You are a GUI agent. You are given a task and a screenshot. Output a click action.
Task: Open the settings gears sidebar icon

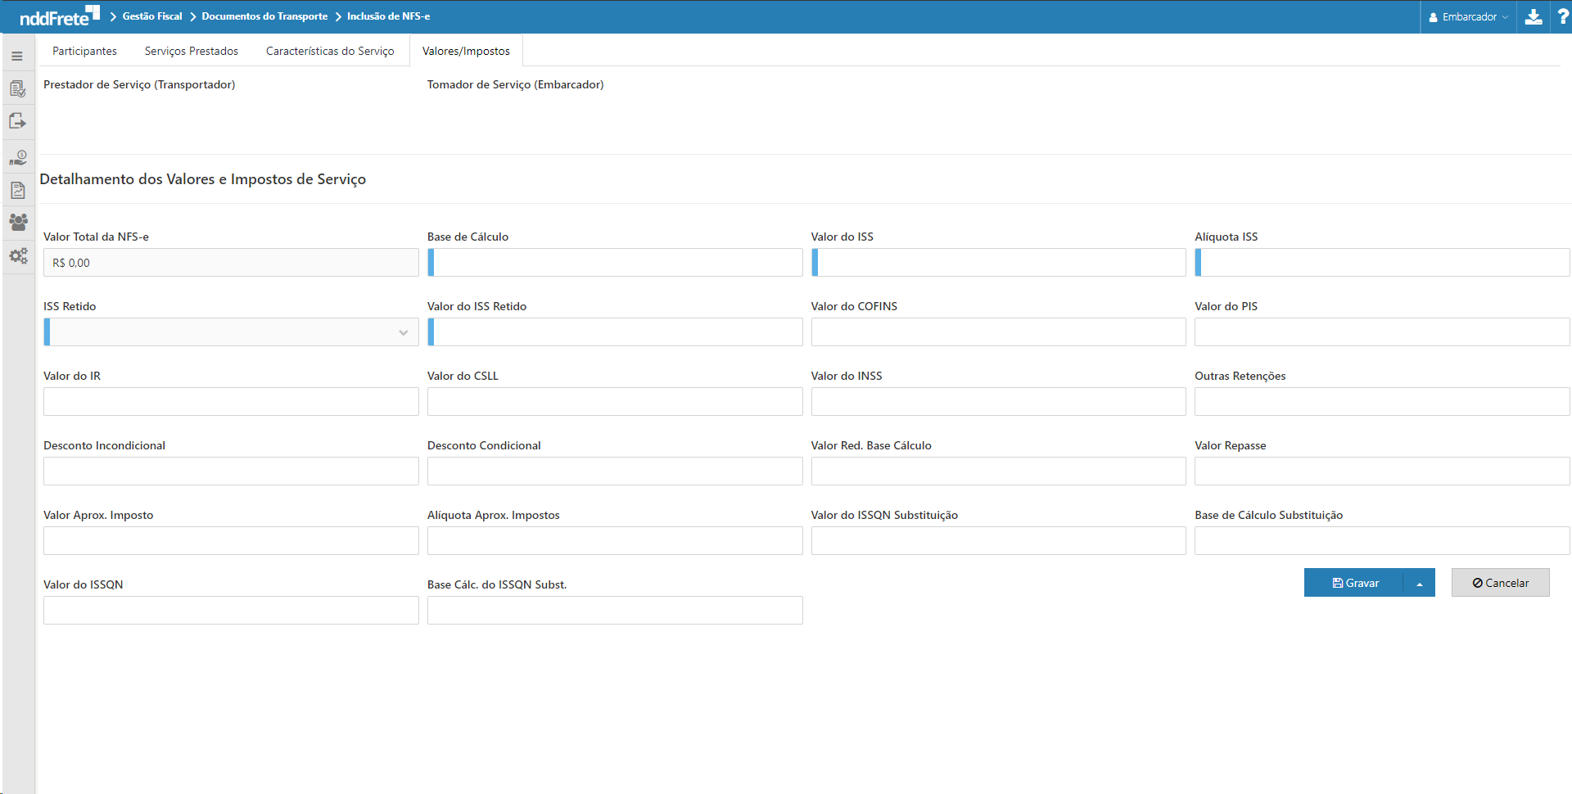17,255
